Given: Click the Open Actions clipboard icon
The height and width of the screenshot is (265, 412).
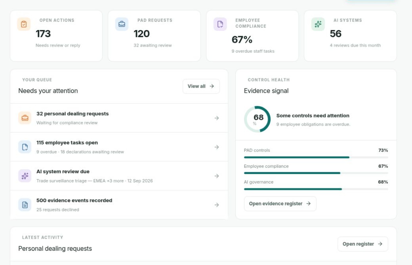Looking at the screenshot, I should coord(24,24).
